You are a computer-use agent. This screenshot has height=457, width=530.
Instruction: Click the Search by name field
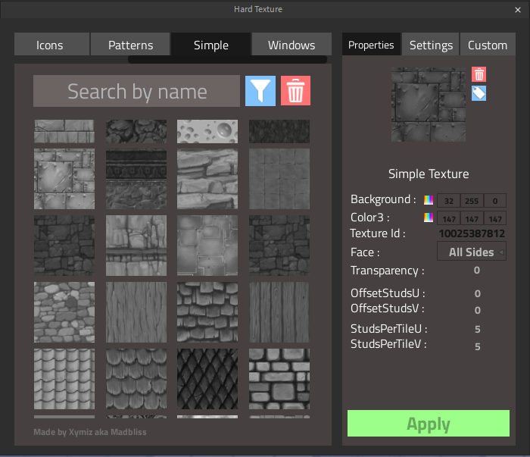[x=136, y=91]
